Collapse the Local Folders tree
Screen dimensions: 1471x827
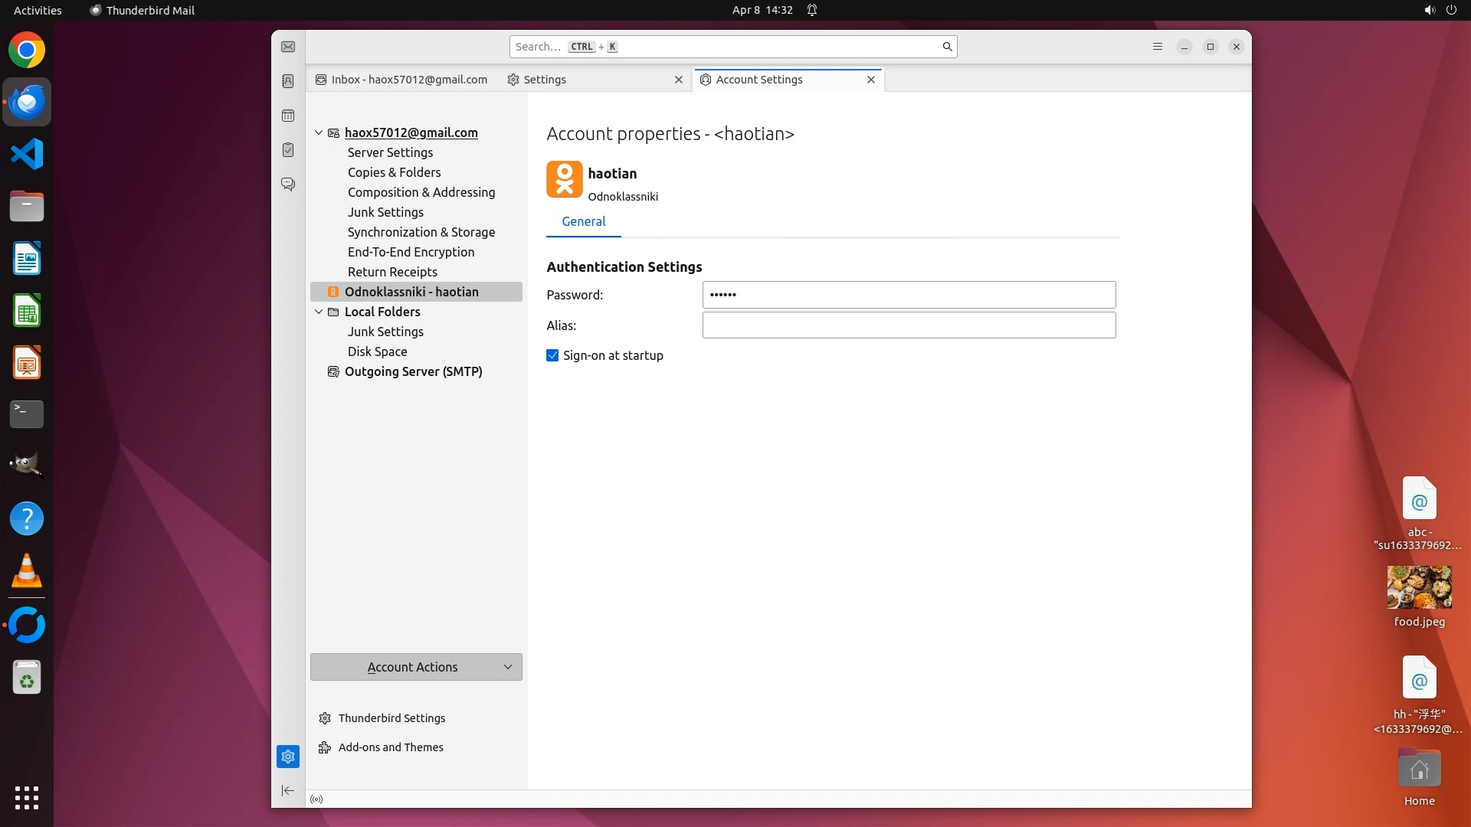(x=319, y=312)
